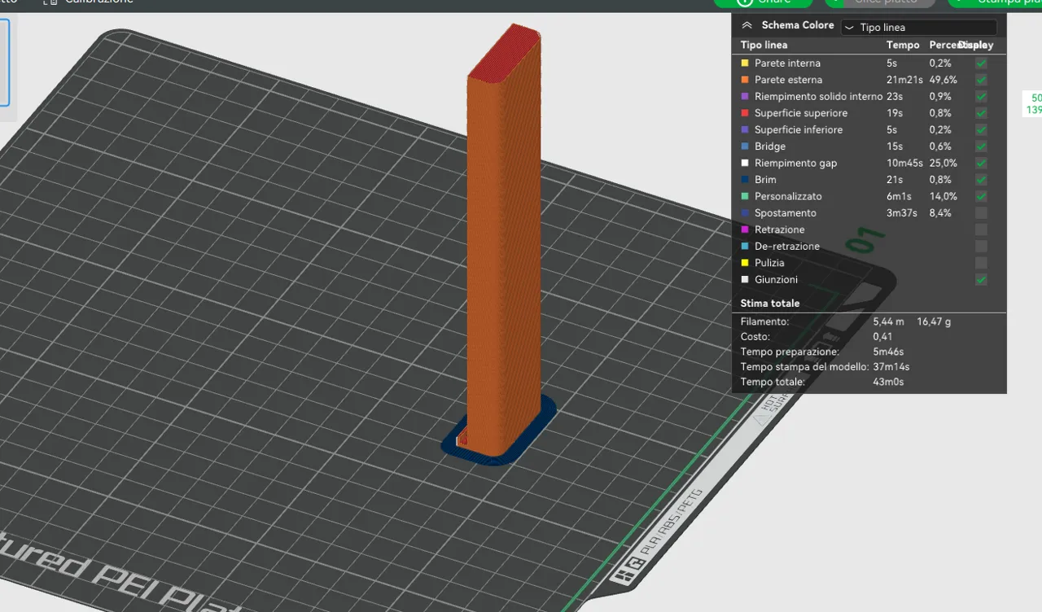Toggle Superficie superiore display checkbox
The height and width of the screenshot is (612, 1042).
(981, 113)
